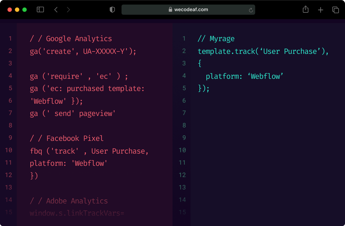Click the ga('create', UA-XXXXX-Y') line
Screen dimensions: 345x226
pos(83,51)
